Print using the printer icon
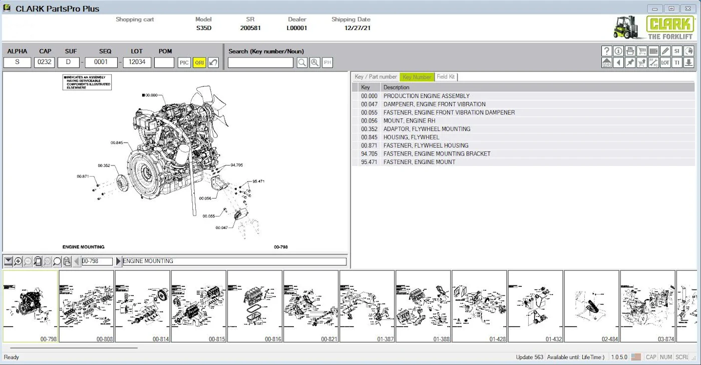Image resolution: width=701 pixels, height=365 pixels. point(630,51)
